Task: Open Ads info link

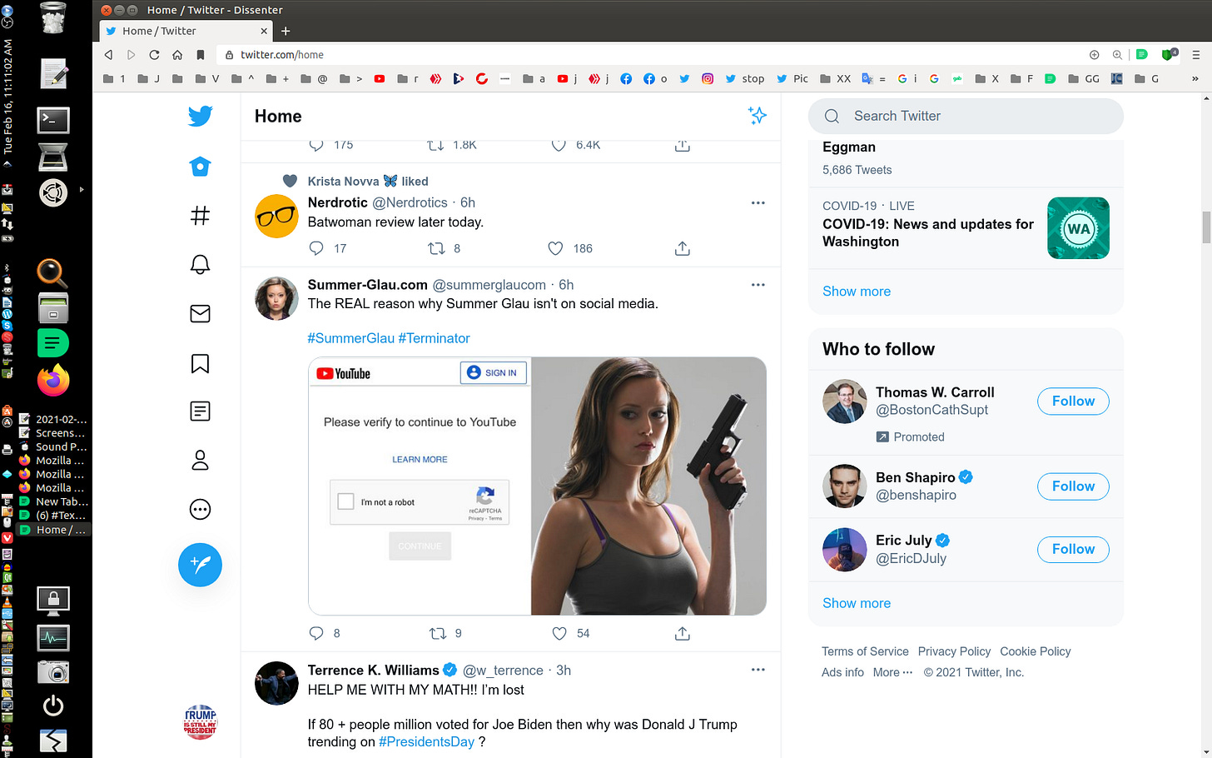Action: click(842, 672)
